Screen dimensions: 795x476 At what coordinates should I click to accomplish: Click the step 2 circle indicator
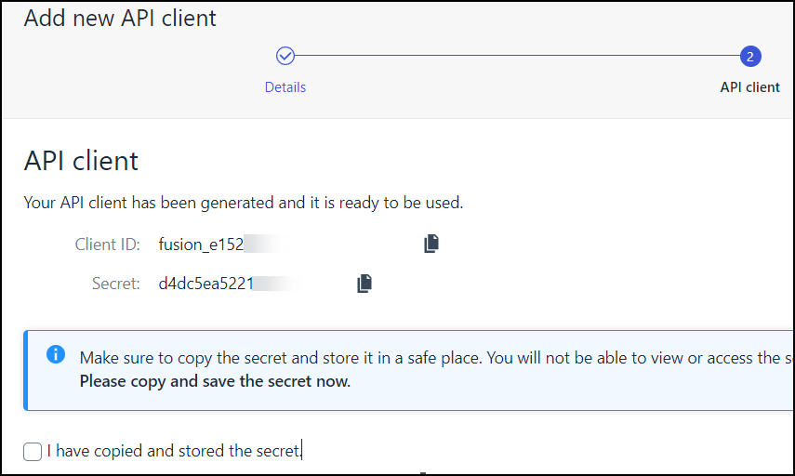coord(750,57)
